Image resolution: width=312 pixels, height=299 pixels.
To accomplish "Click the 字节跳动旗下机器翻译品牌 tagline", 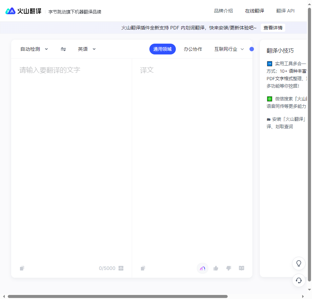I will [75, 12].
